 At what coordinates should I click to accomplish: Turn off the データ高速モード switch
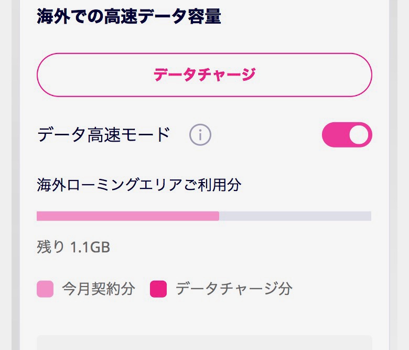point(347,135)
